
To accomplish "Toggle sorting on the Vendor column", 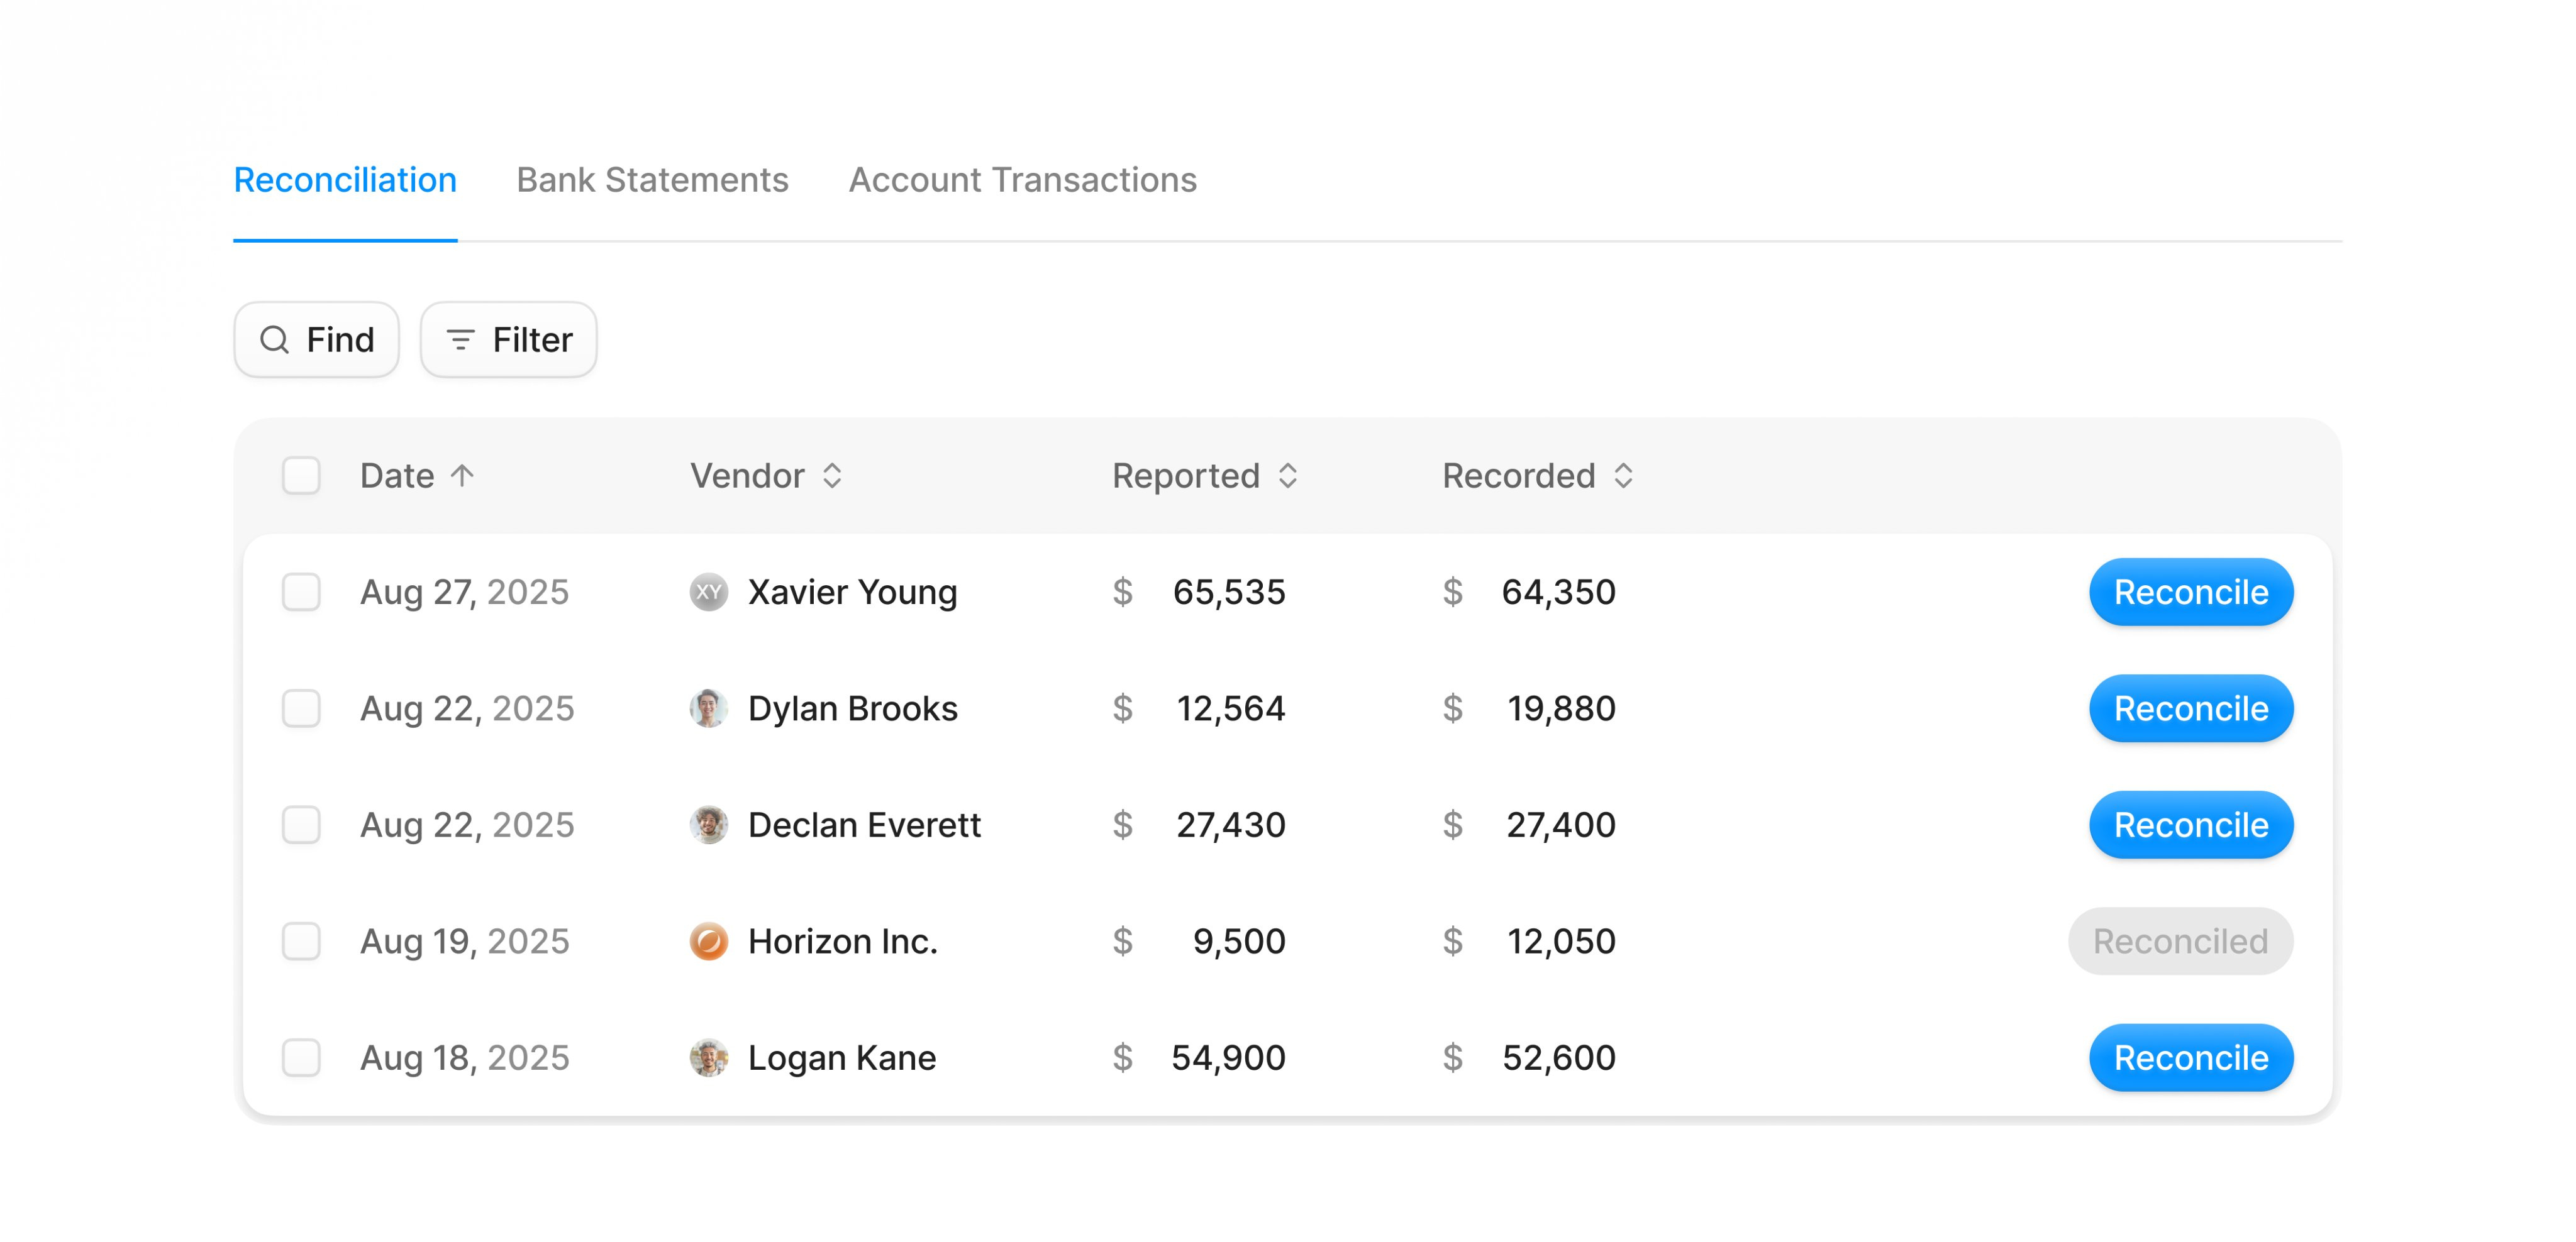I will (x=833, y=476).
